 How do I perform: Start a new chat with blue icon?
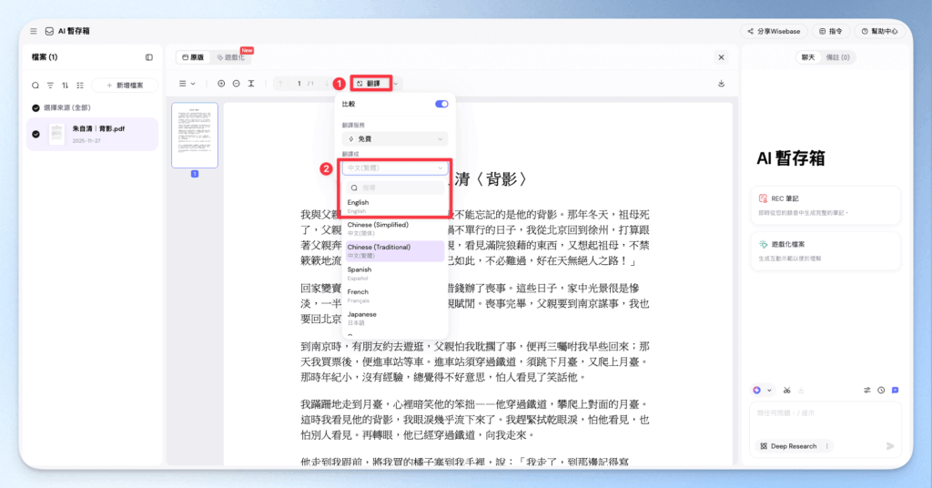click(896, 391)
